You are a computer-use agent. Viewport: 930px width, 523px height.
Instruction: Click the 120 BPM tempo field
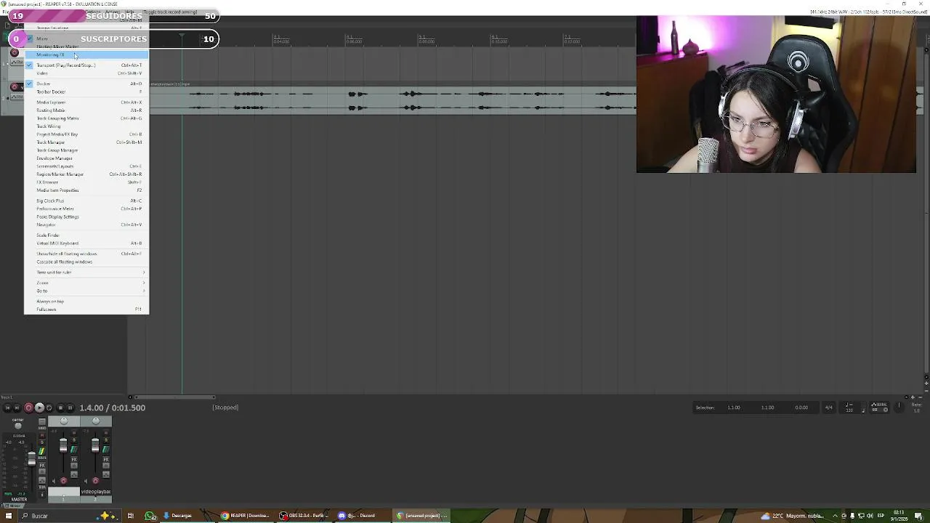[849, 409]
